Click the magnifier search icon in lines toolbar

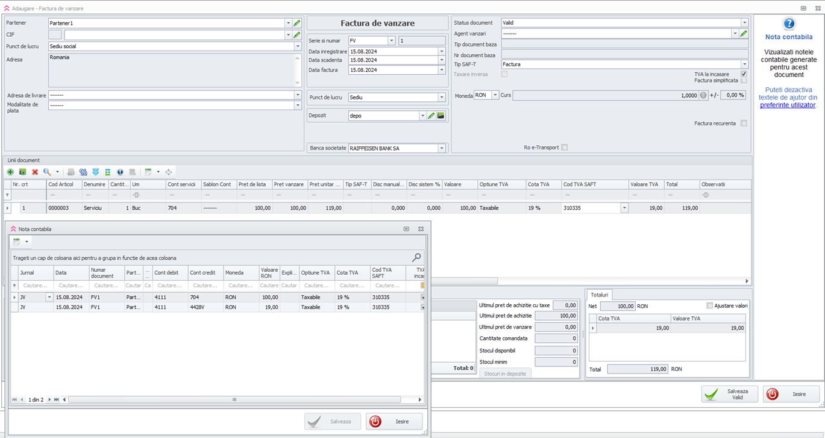(47, 172)
